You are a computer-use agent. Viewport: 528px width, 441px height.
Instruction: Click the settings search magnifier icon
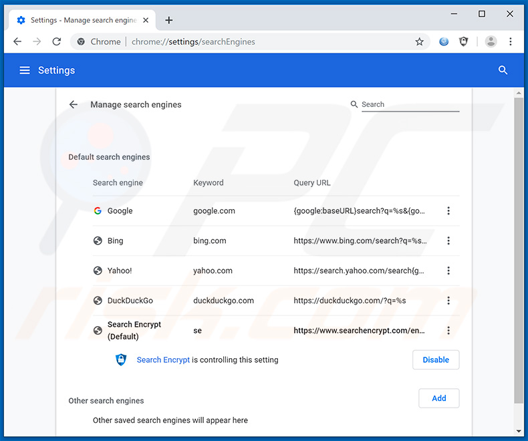coord(503,70)
